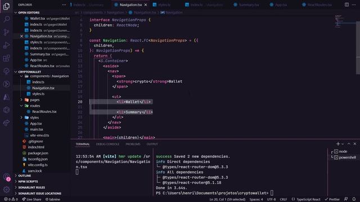Open the Manage settings gear
360x202 pixels.
tap(6, 190)
